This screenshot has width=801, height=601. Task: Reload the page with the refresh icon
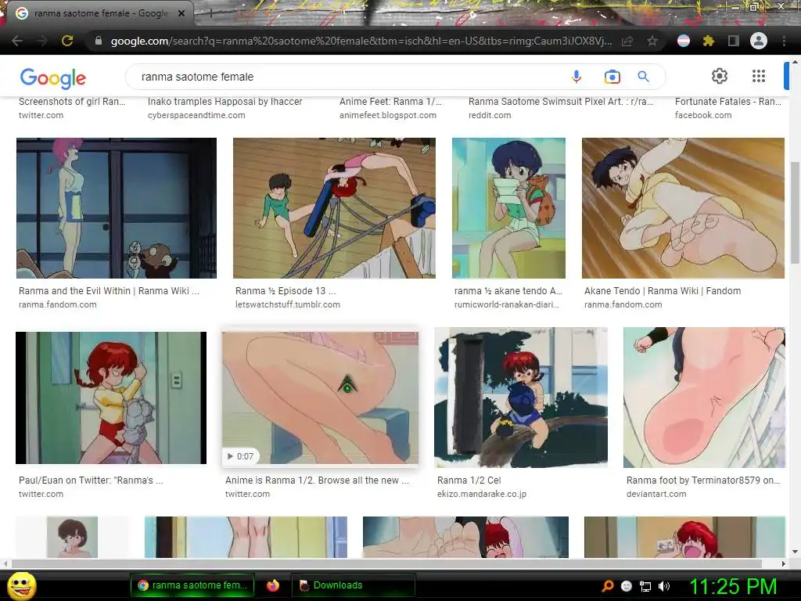[67, 41]
